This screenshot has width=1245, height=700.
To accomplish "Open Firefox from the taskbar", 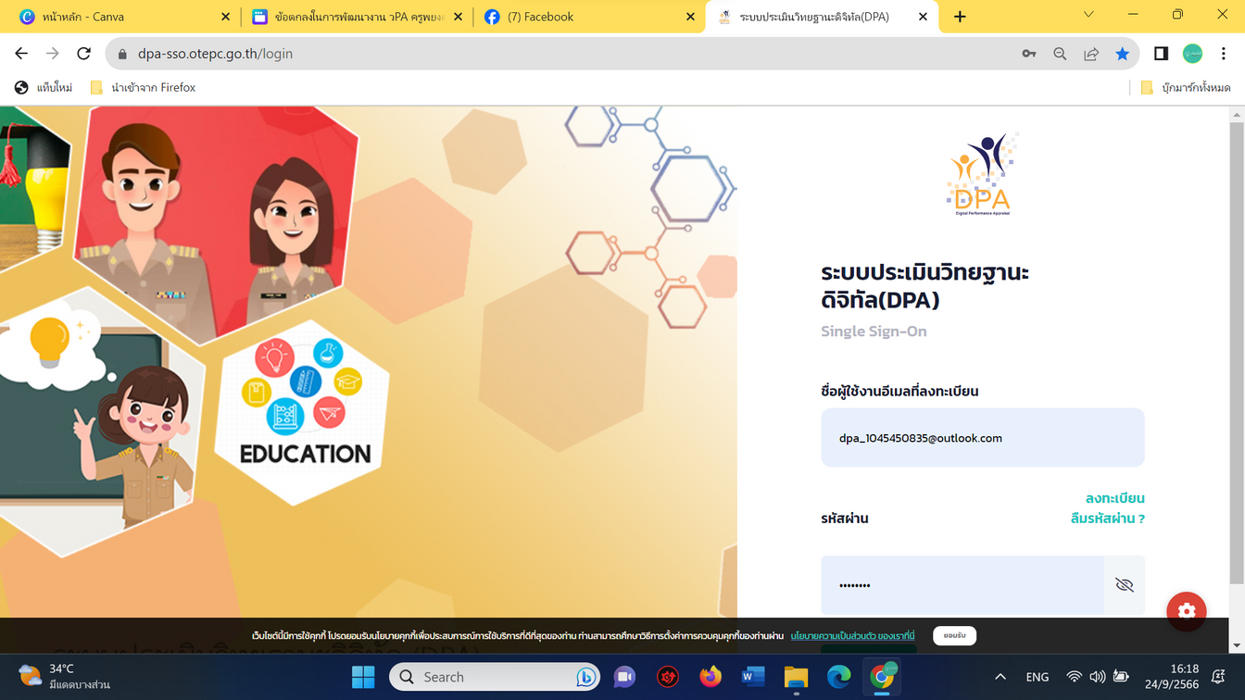I will pyautogui.click(x=711, y=677).
